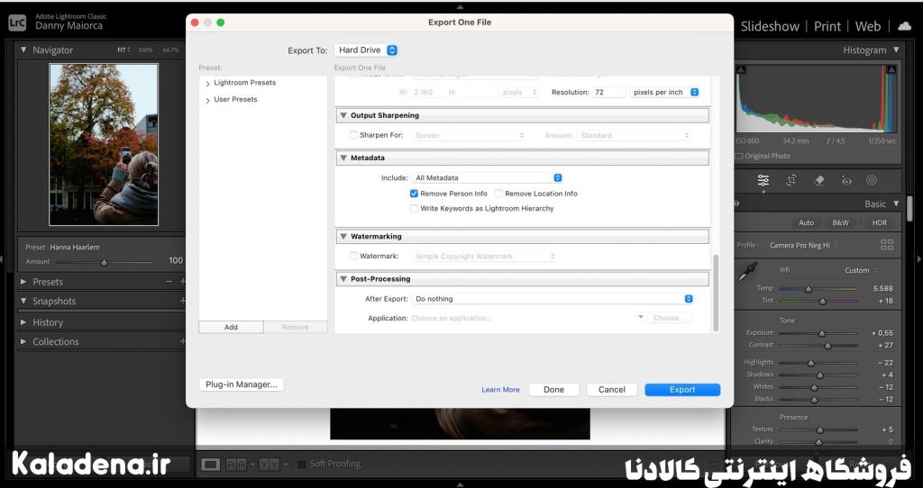
Task: Select FIT zoom in Navigator
Action: [x=123, y=50]
